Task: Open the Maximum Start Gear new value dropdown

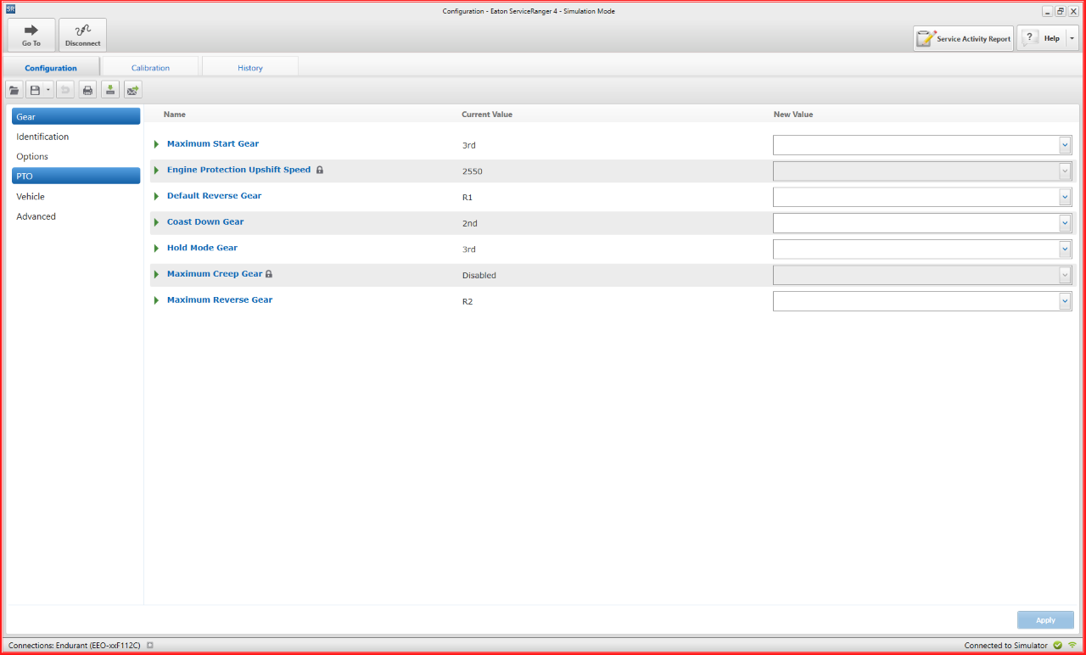Action: pyautogui.click(x=1065, y=145)
